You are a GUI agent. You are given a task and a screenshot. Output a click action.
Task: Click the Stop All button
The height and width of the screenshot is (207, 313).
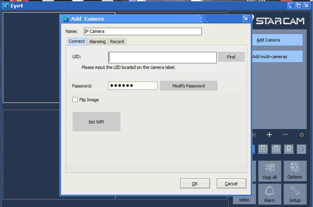click(270, 171)
